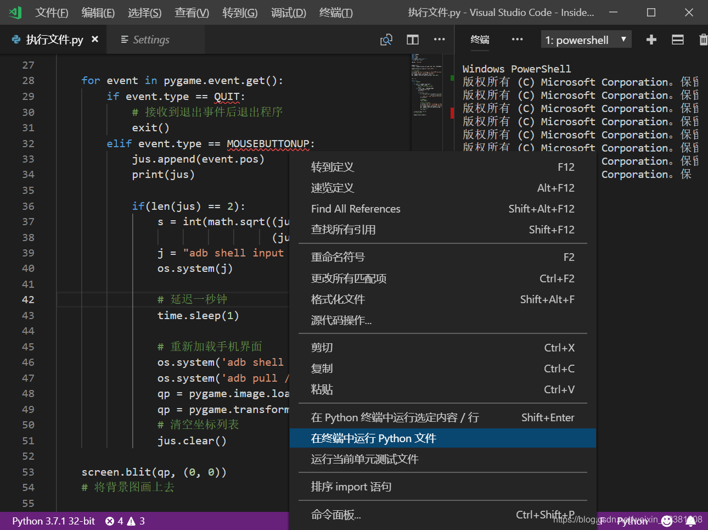
Task: Open 命令面板... from context menu
Action: 442,515
